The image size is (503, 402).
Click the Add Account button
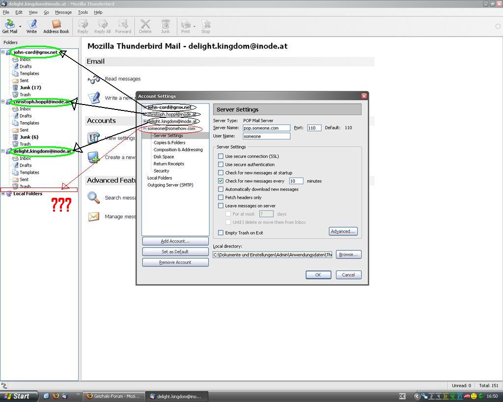point(175,241)
